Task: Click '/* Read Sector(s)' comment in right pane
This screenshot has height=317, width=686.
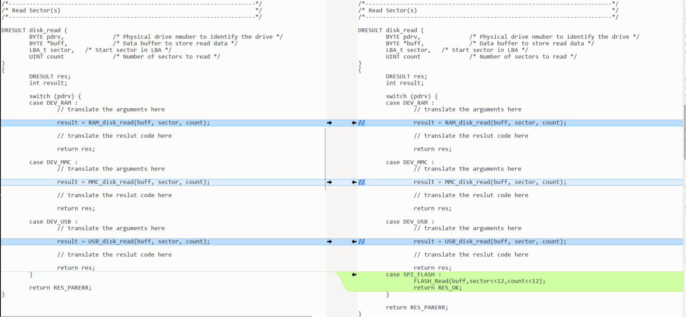Action: pos(388,10)
